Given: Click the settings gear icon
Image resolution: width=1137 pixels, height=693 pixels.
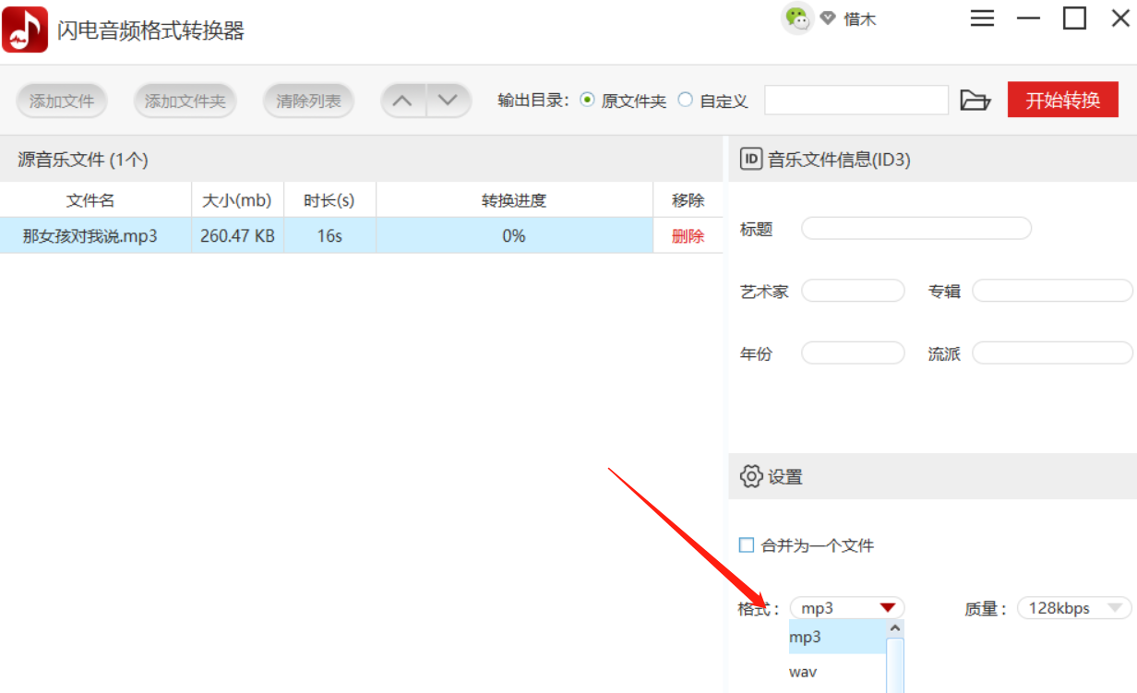Looking at the screenshot, I should [x=751, y=477].
